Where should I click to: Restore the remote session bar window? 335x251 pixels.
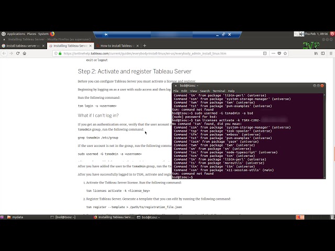coord(224,35)
